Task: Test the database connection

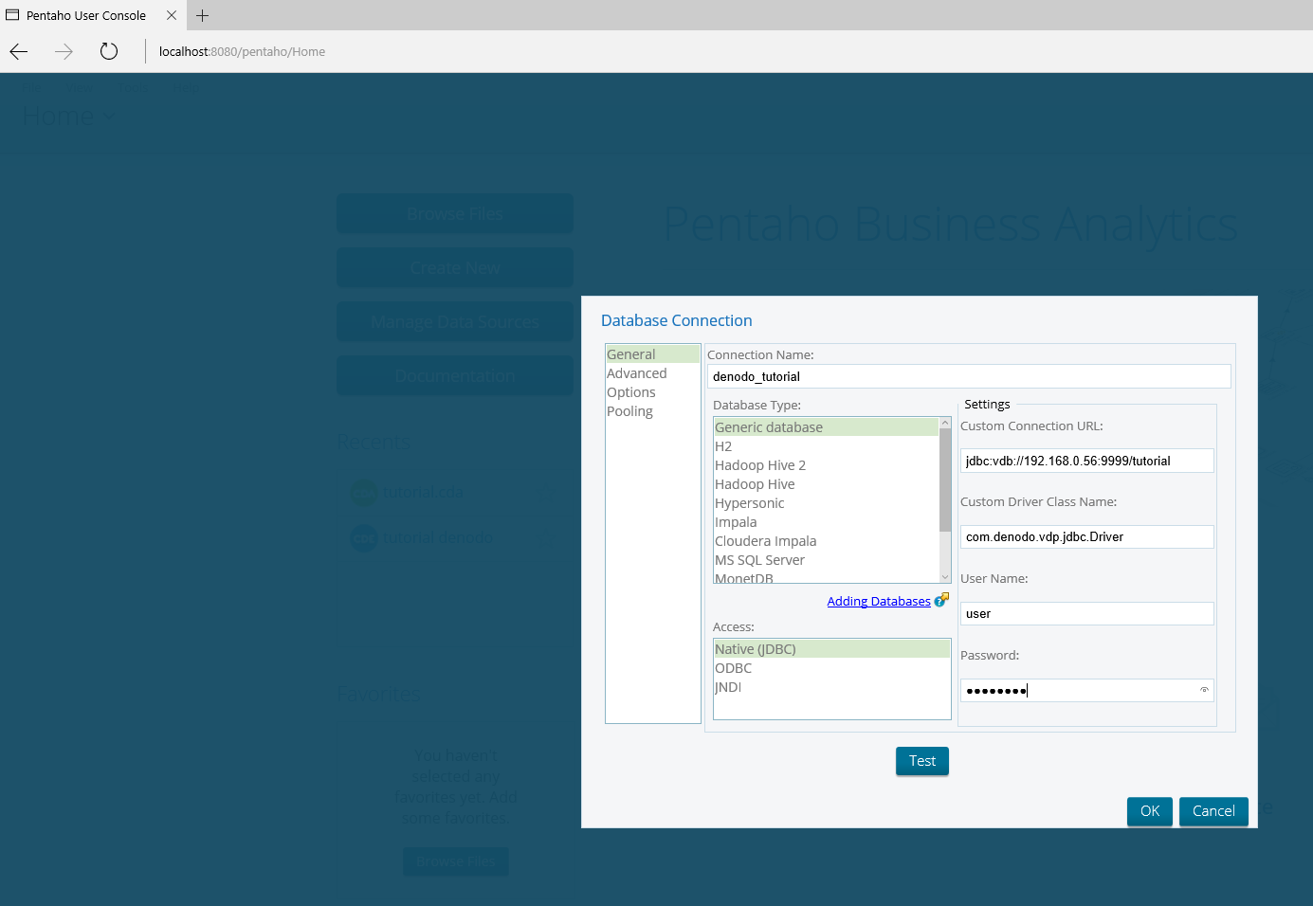Action: tap(922, 761)
